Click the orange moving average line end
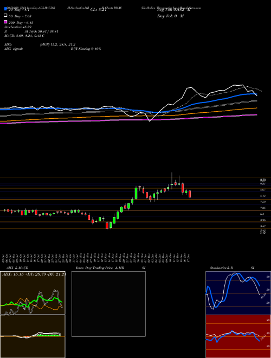The image size is (271, 358). 256,108
